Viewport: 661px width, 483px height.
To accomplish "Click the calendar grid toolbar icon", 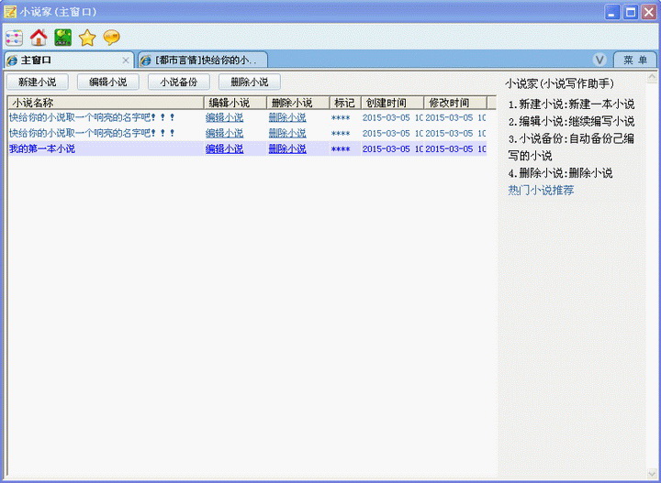I will coord(14,38).
